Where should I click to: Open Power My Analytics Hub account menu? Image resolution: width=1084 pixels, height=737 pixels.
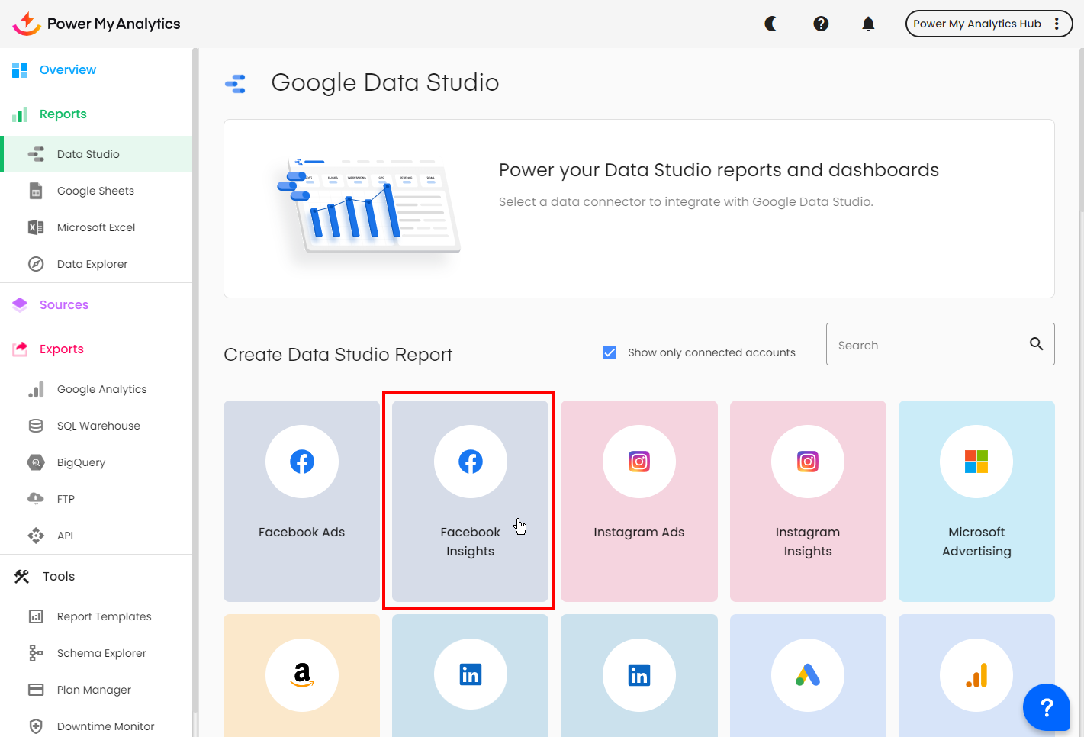click(x=988, y=24)
